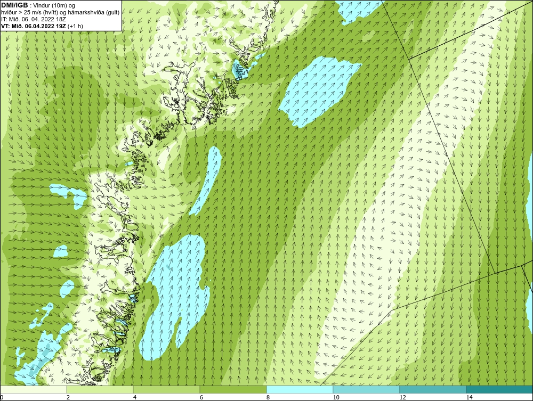The height and width of the screenshot is (401, 533).
Task: Click the 2–4 m/s legend color segment
Action: point(100,389)
